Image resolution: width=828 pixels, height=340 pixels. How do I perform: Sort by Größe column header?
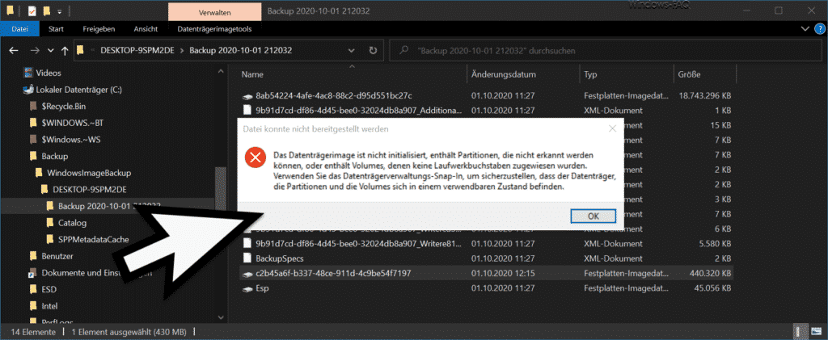tap(690, 75)
